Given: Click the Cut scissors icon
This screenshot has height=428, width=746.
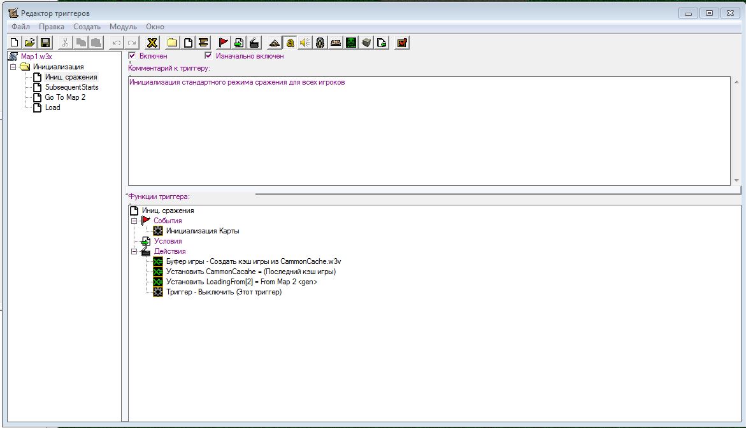Looking at the screenshot, I should coord(65,43).
